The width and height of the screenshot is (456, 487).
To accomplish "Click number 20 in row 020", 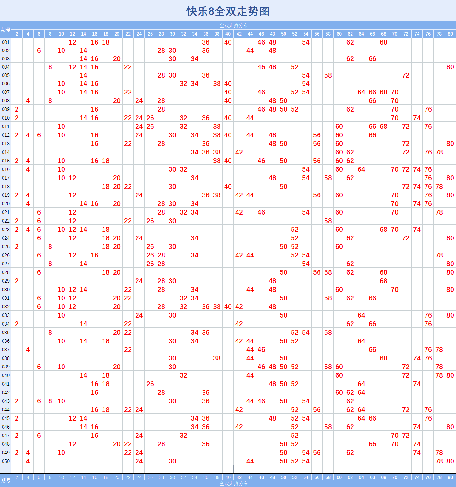I will [x=117, y=204].
